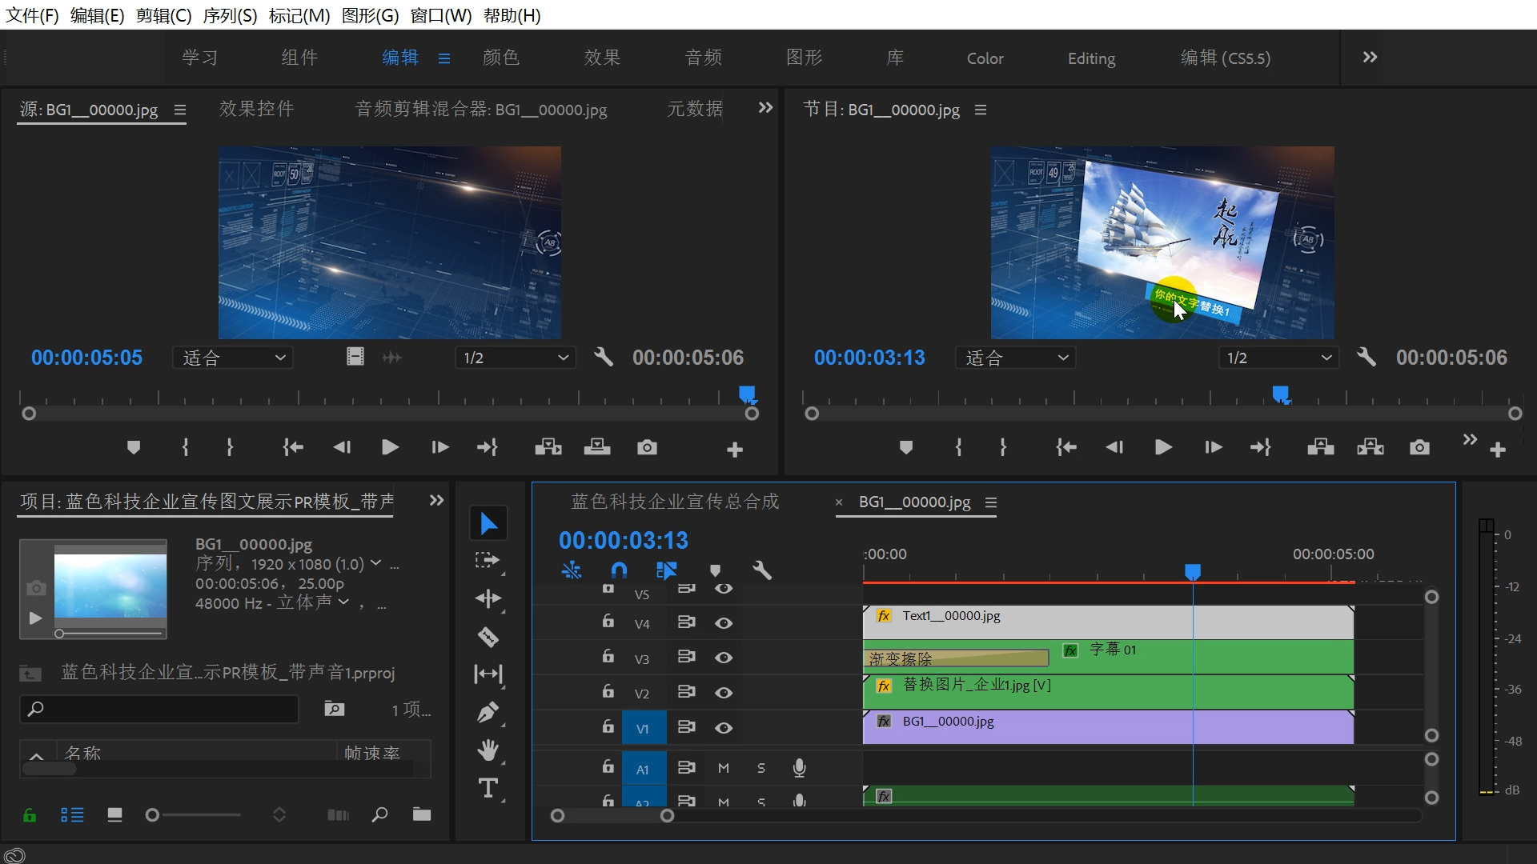Open Program monitor zoom dropdown 适合
Viewport: 1537px width, 864px height.
point(1015,358)
